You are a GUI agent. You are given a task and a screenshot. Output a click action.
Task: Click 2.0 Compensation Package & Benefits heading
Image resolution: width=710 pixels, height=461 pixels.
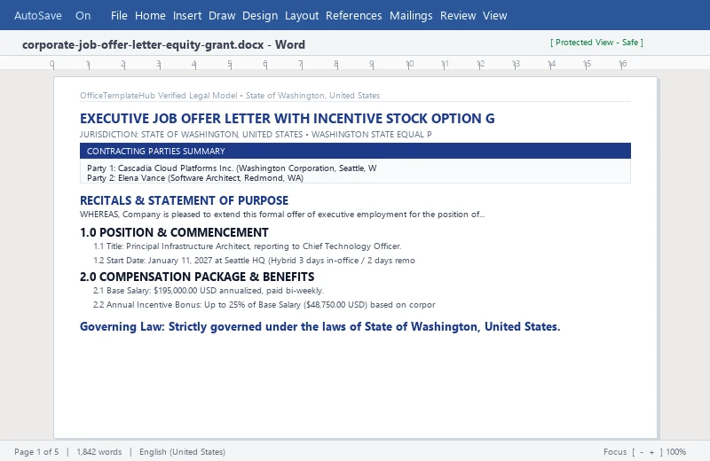tap(197, 277)
